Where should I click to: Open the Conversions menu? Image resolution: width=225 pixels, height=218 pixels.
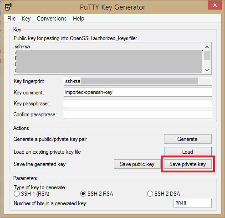[51, 19]
